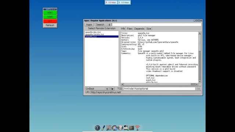The width and height of the screenshot is (235, 132).
Task: Switch to the Info tab
Action: [x=123, y=29]
